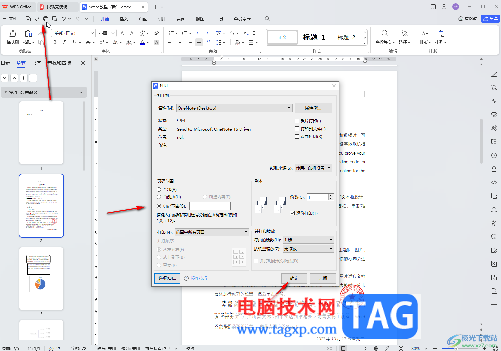
Task: Select page 3 thumbnail
Action: pos(41,278)
